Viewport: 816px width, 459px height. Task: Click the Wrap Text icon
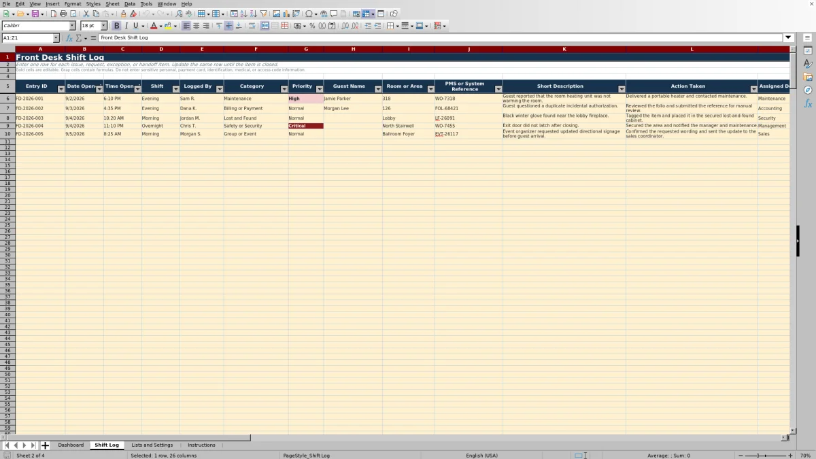[252, 26]
